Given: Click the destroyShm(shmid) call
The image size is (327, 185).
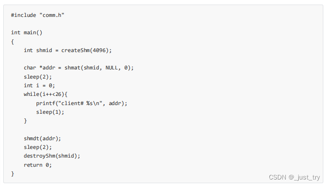Looking at the screenshot, I should coord(52,156).
